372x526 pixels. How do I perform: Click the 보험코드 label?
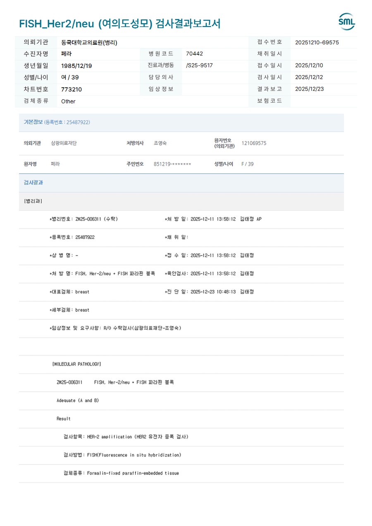(269, 101)
